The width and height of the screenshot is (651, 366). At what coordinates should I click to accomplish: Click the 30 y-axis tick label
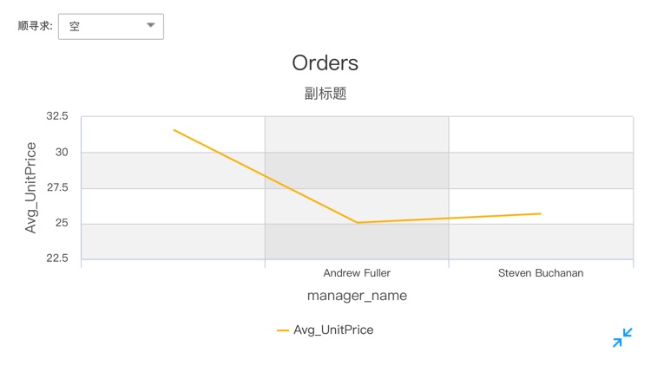(62, 153)
